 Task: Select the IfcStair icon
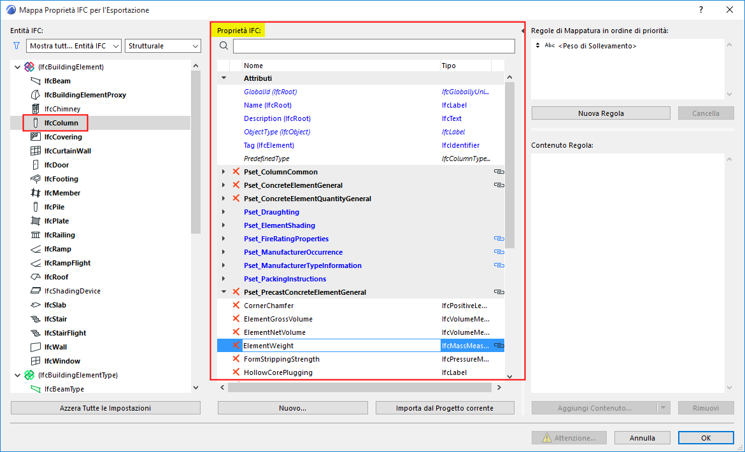[x=36, y=319]
